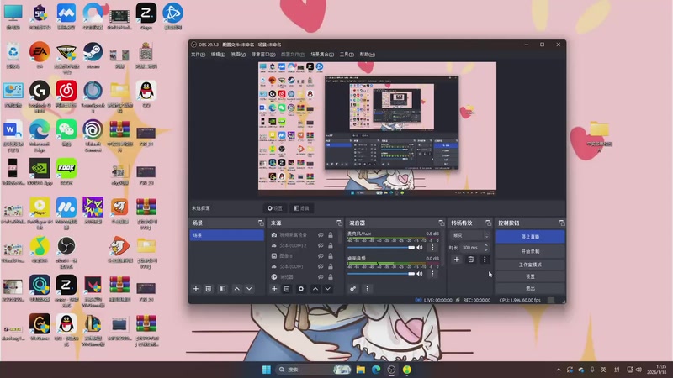The width and height of the screenshot is (673, 378).
Task: Pop out the Scenes dock panel
Action: point(261,223)
